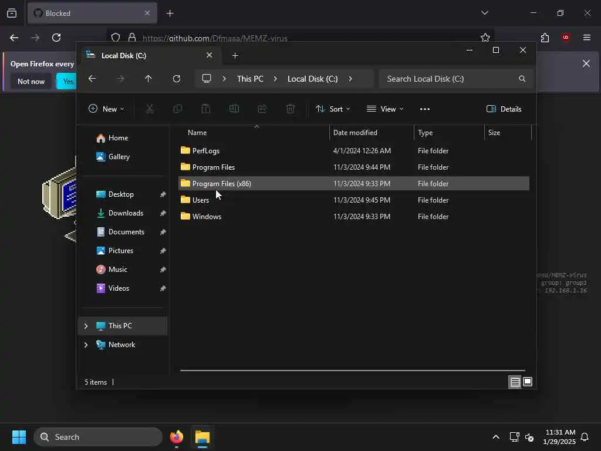
Task: Click the Cut icon in Explorer toolbar
Action: click(x=150, y=109)
